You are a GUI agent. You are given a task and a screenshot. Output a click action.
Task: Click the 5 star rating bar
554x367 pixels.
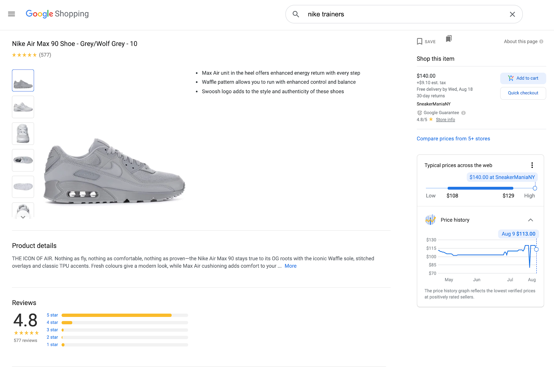(125, 315)
